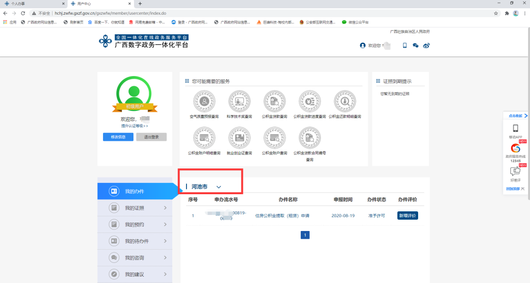The image size is (530, 283).
Task: Open a new browser tab
Action: (140, 4)
